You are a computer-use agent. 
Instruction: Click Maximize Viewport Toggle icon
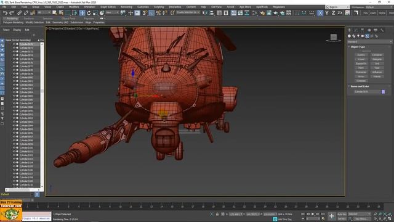coord(390,219)
